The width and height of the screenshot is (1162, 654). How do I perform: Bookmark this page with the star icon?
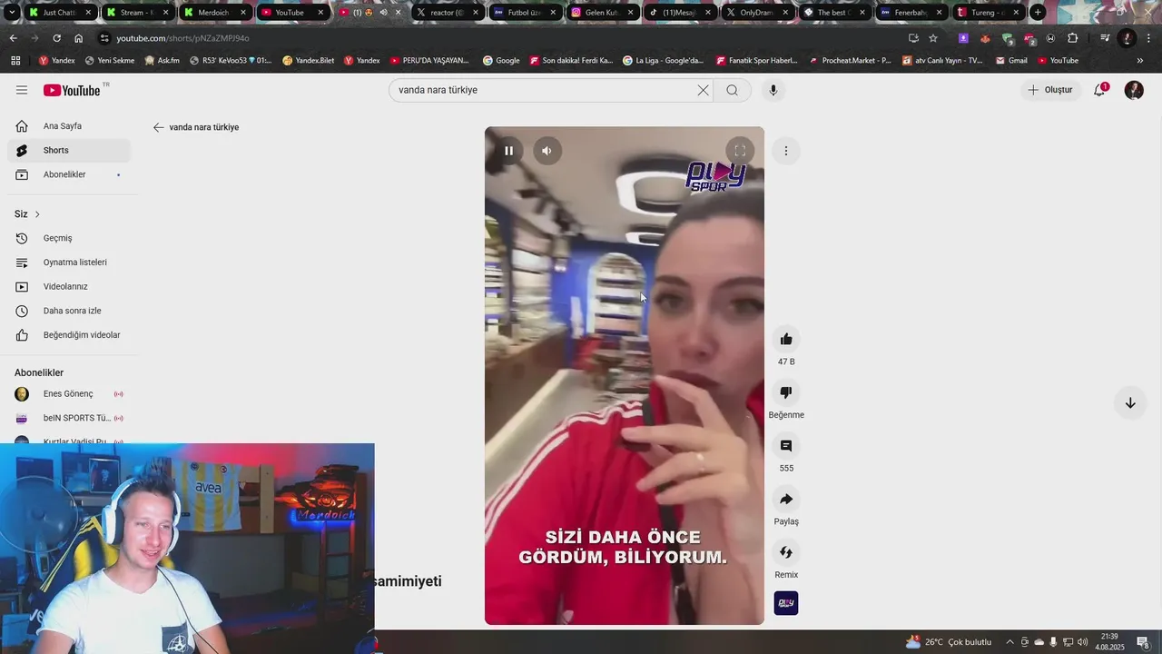(x=933, y=38)
